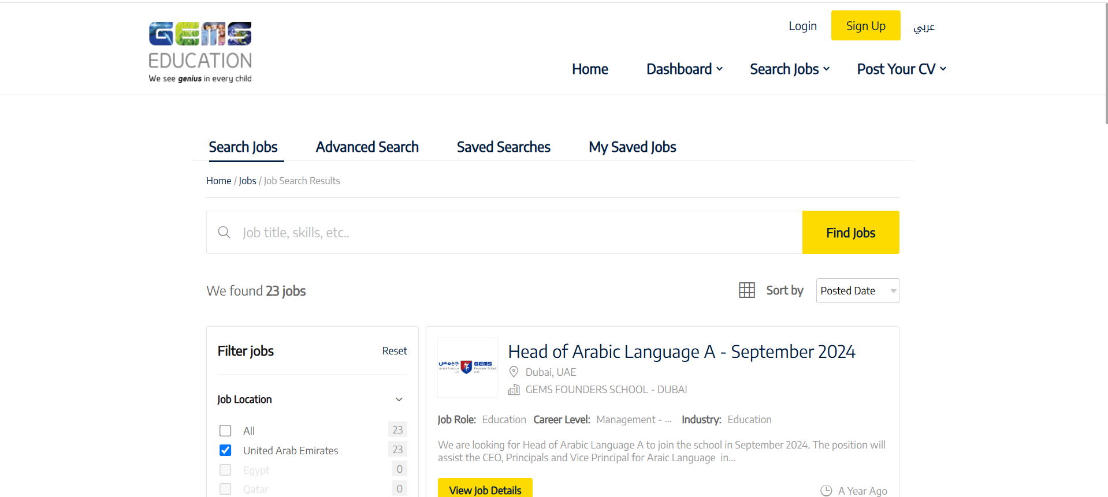
Task: Click the We found 23 jobs text
Action: 256,291
